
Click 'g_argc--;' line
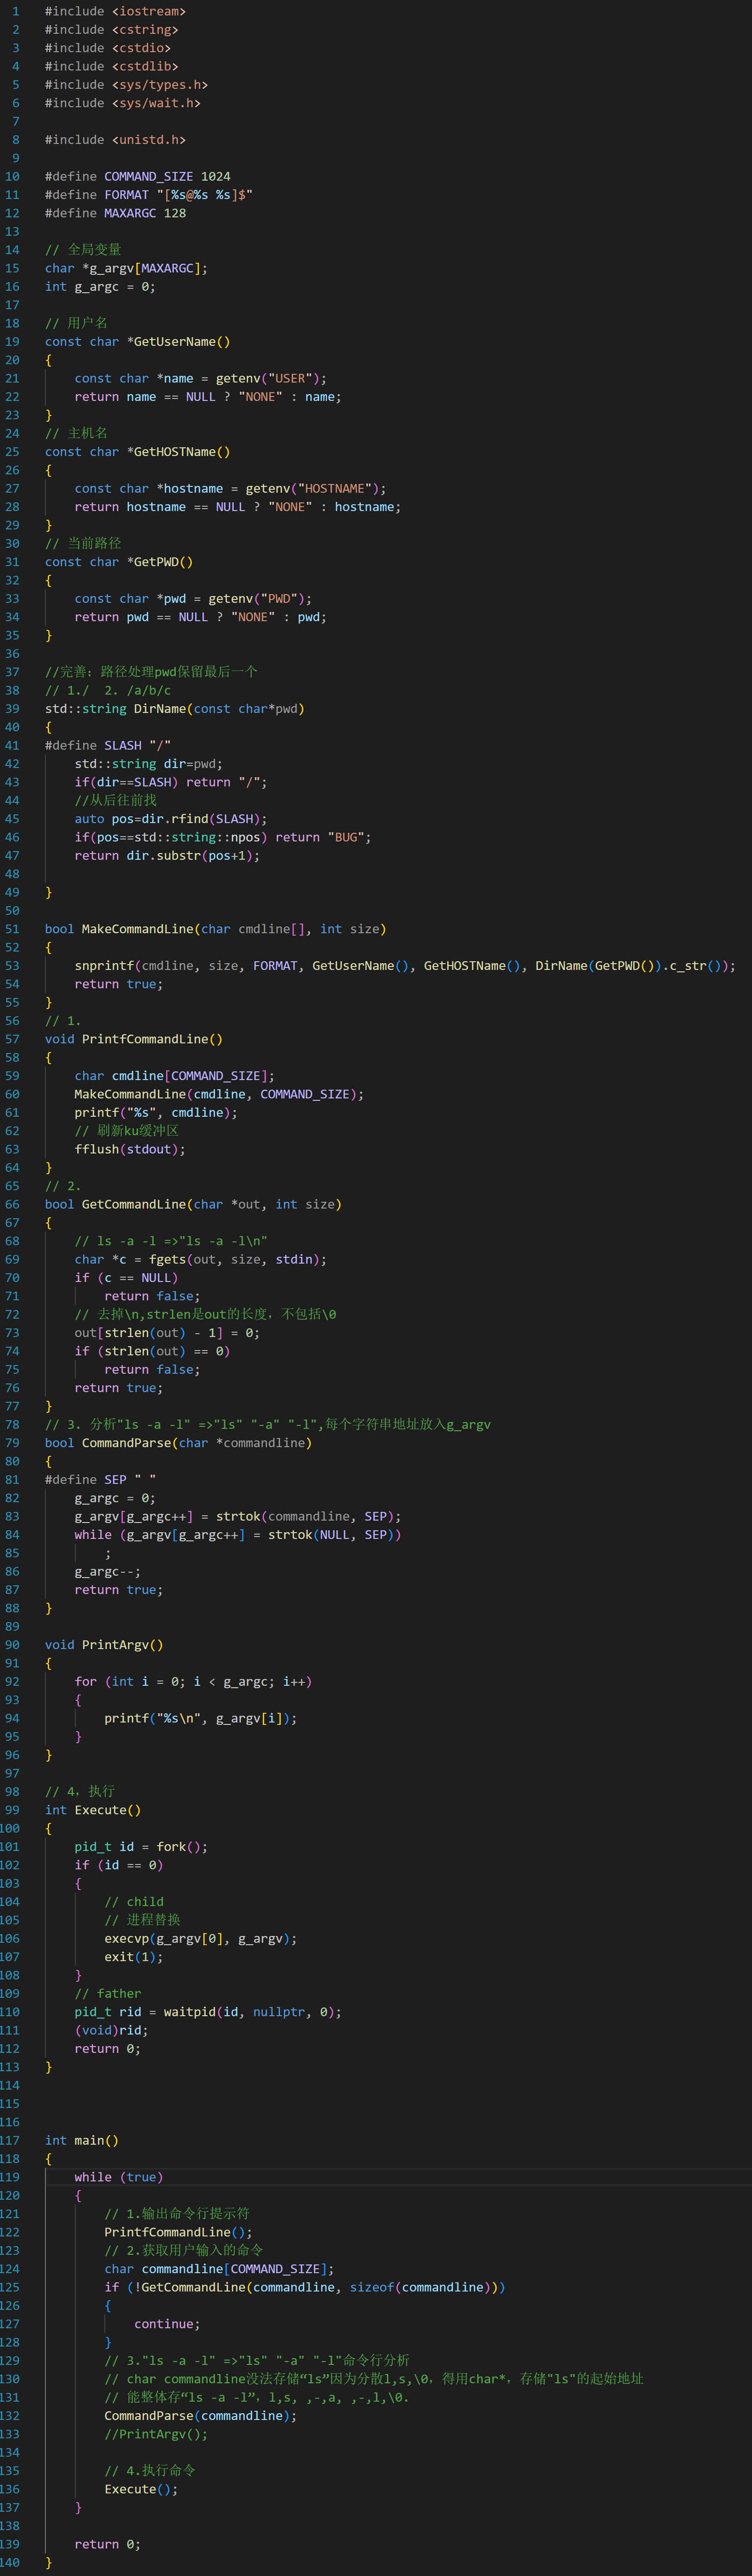coord(108,1571)
